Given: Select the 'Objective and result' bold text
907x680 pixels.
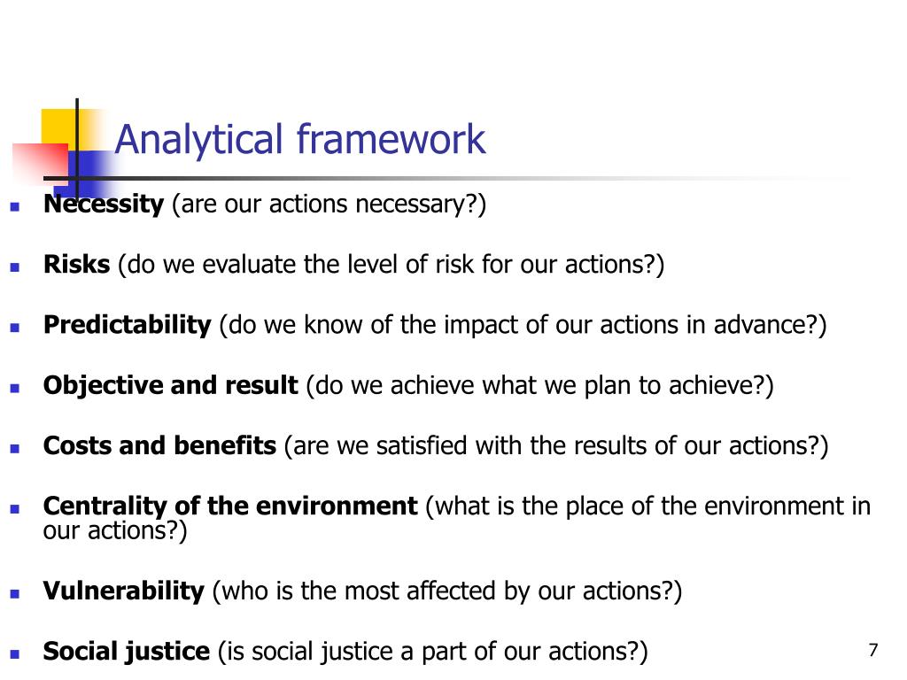Looking at the screenshot, I should [171, 386].
